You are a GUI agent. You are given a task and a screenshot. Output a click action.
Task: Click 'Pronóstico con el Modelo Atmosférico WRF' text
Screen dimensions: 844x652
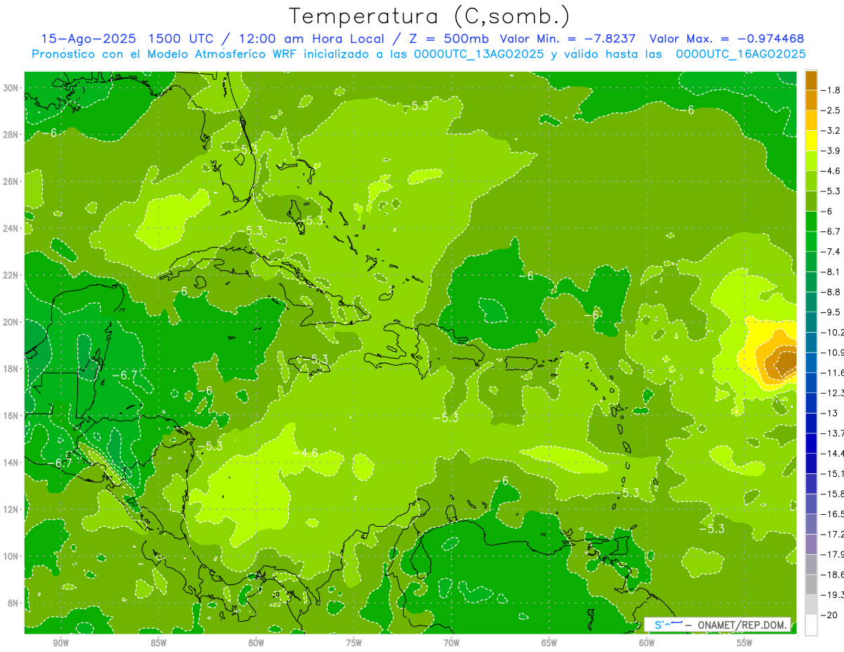(165, 54)
